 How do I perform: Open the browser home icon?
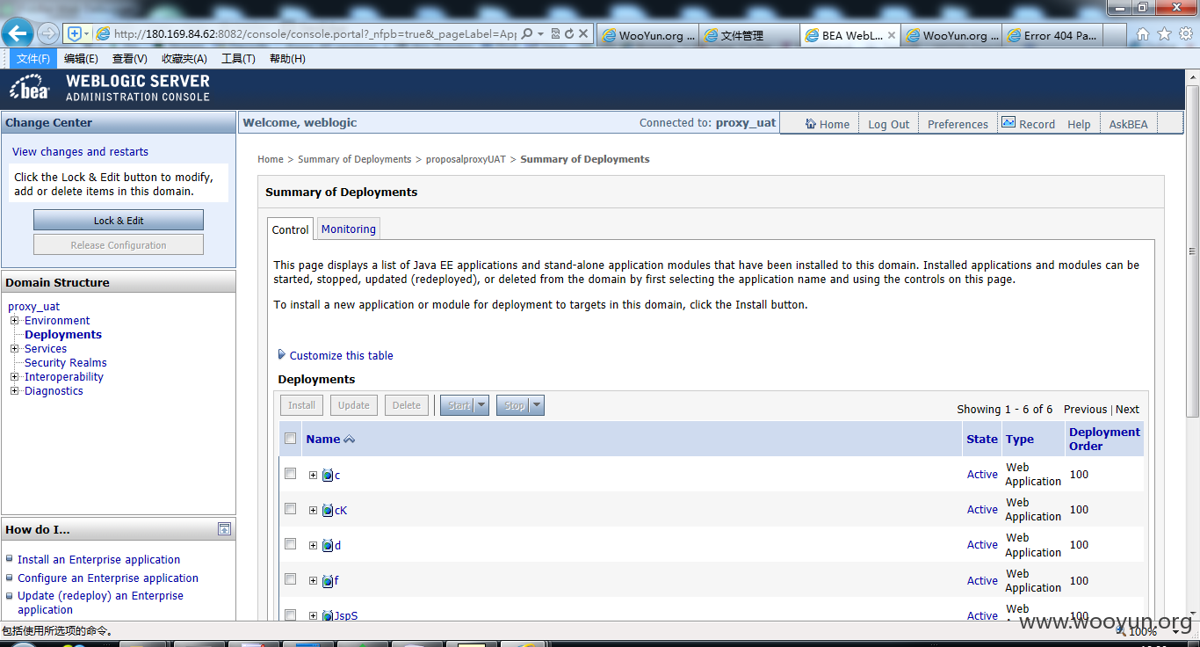click(1143, 34)
